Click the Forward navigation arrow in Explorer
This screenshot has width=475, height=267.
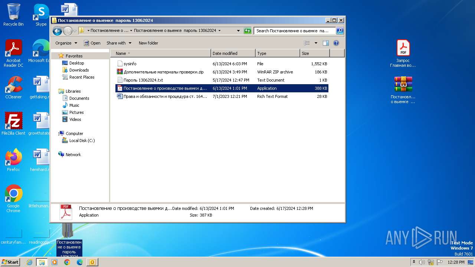(68, 31)
